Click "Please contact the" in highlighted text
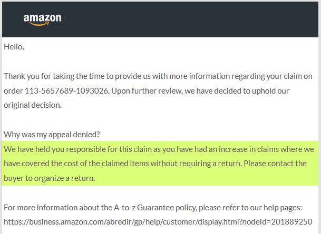 click(275, 164)
